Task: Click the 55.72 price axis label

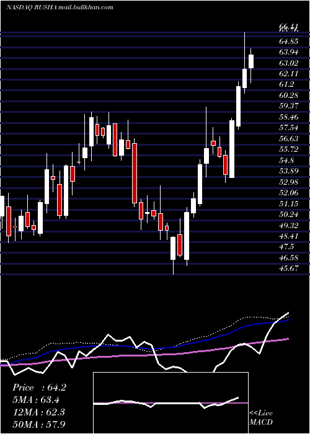Action: coord(289,149)
